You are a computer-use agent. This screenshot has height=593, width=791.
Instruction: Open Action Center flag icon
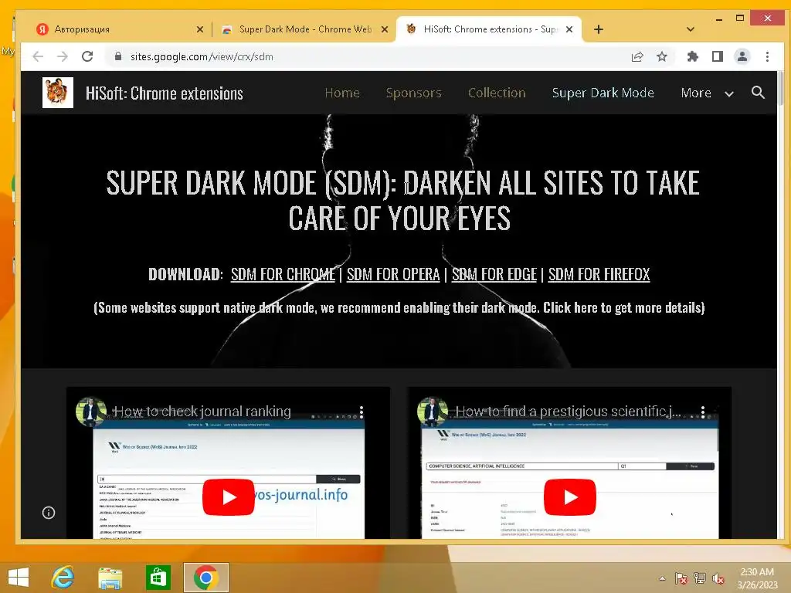[681, 578]
